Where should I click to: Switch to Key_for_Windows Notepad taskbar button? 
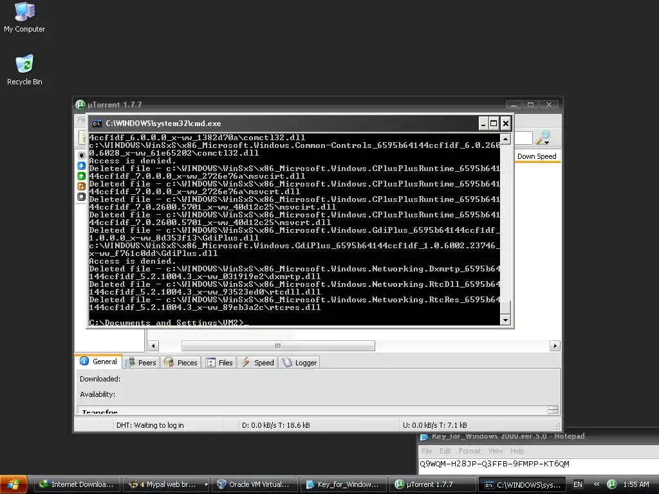344,484
